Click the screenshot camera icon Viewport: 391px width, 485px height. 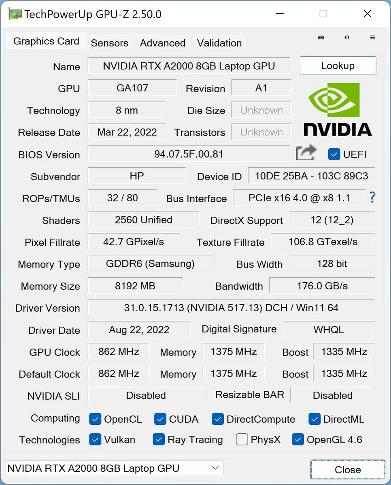click(321, 38)
